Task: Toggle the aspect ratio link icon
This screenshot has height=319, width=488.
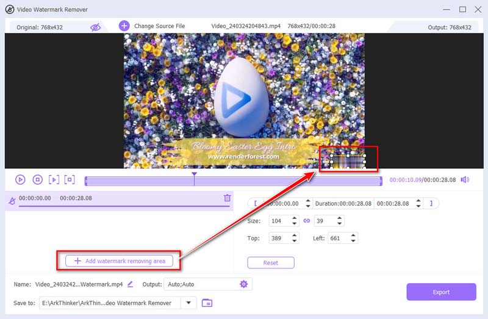Action: (x=307, y=221)
